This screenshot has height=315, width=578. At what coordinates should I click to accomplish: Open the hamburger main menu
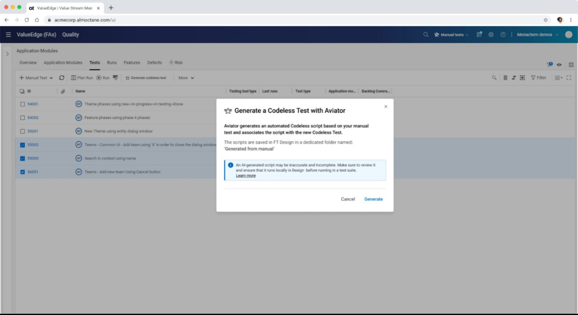click(x=9, y=35)
